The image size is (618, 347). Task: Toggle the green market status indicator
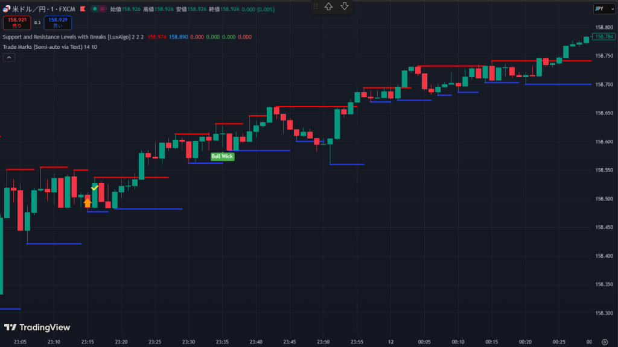(x=95, y=9)
